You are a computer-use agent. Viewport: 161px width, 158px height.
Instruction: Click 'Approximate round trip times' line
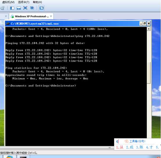(x=46, y=75)
